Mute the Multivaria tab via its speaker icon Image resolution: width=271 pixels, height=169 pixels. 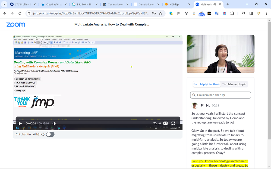coord(215,5)
